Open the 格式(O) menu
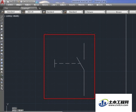This screenshot has width=136, height=112. click(45, 5)
